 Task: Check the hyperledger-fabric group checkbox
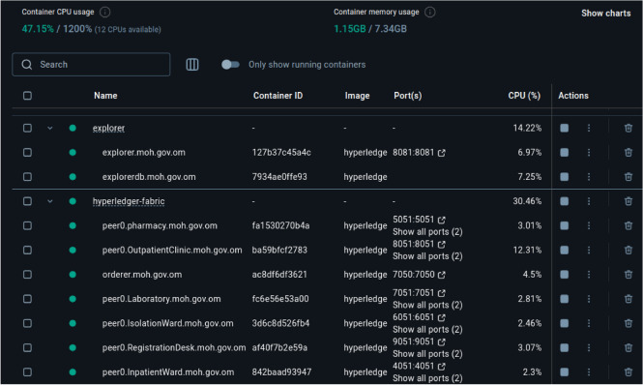(x=27, y=201)
